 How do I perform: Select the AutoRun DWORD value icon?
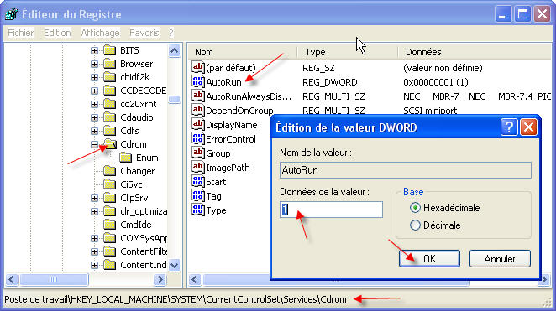198,81
